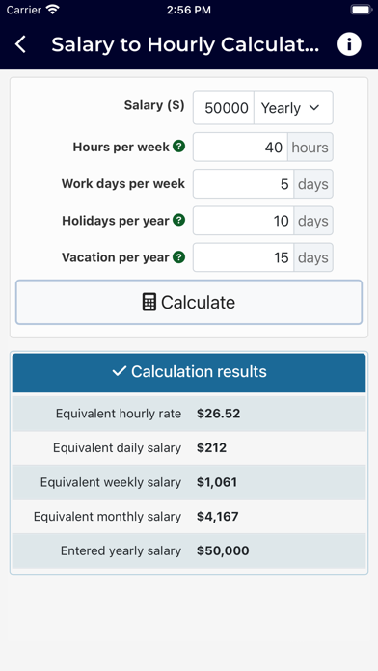The image size is (378, 671).
Task: Tap help icon beside Hours per week
Action: coord(179,147)
